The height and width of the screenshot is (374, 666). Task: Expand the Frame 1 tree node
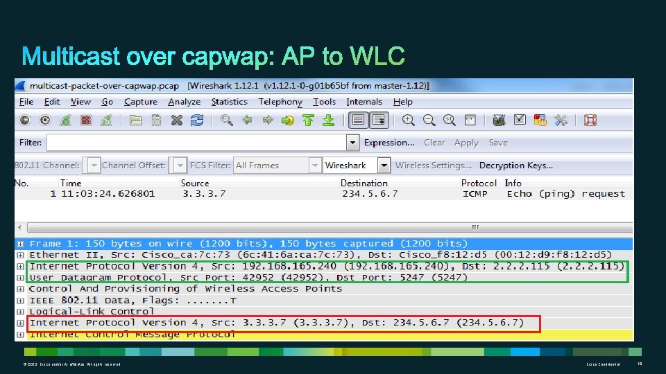[x=20, y=244]
